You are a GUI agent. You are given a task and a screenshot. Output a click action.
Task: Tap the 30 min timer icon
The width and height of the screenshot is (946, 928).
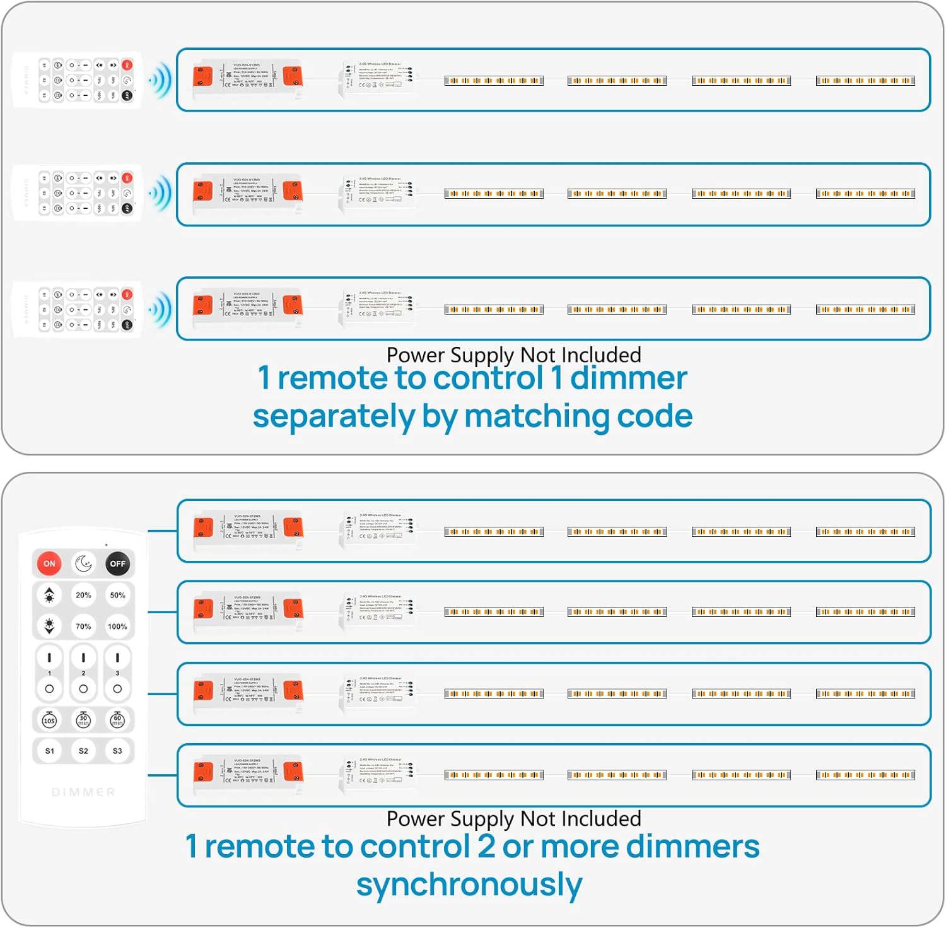[83, 720]
